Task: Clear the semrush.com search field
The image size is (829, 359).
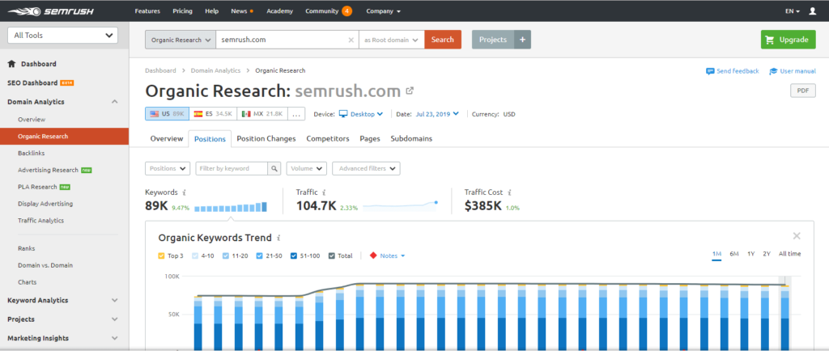Action: pyautogui.click(x=351, y=40)
